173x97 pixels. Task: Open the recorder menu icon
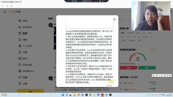67,1
